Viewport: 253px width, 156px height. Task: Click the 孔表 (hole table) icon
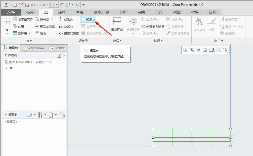(20, 26)
